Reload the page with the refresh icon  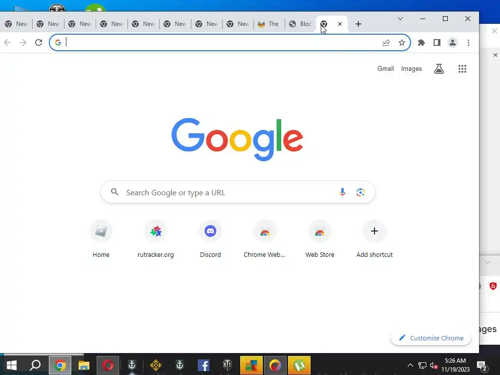(x=39, y=42)
